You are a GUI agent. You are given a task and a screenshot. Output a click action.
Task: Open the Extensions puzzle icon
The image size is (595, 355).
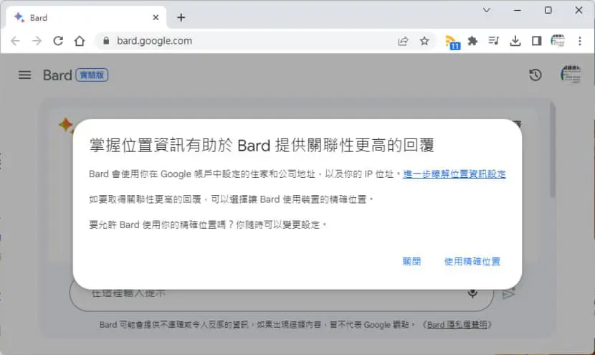[472, 41]
